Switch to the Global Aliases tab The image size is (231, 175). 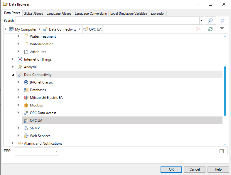pyautogui.click(x=33, y=14)
